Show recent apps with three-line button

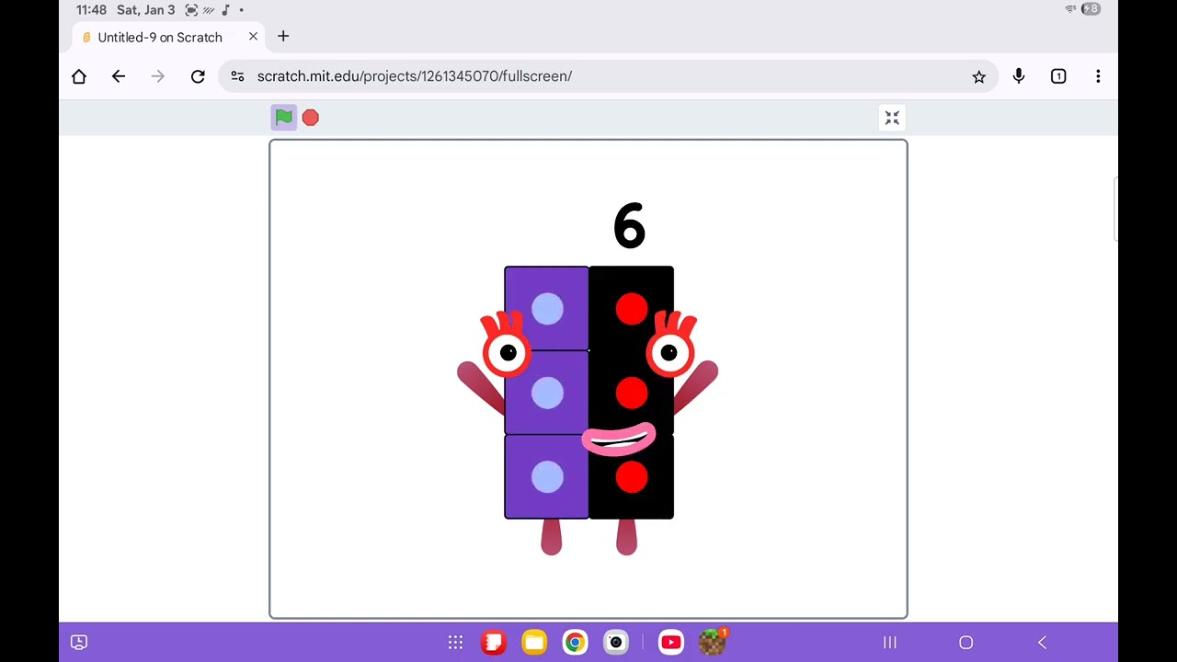point(890,643)
